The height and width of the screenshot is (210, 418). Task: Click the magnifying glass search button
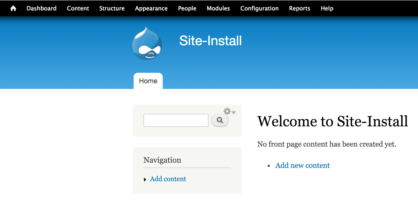(220, 120)
